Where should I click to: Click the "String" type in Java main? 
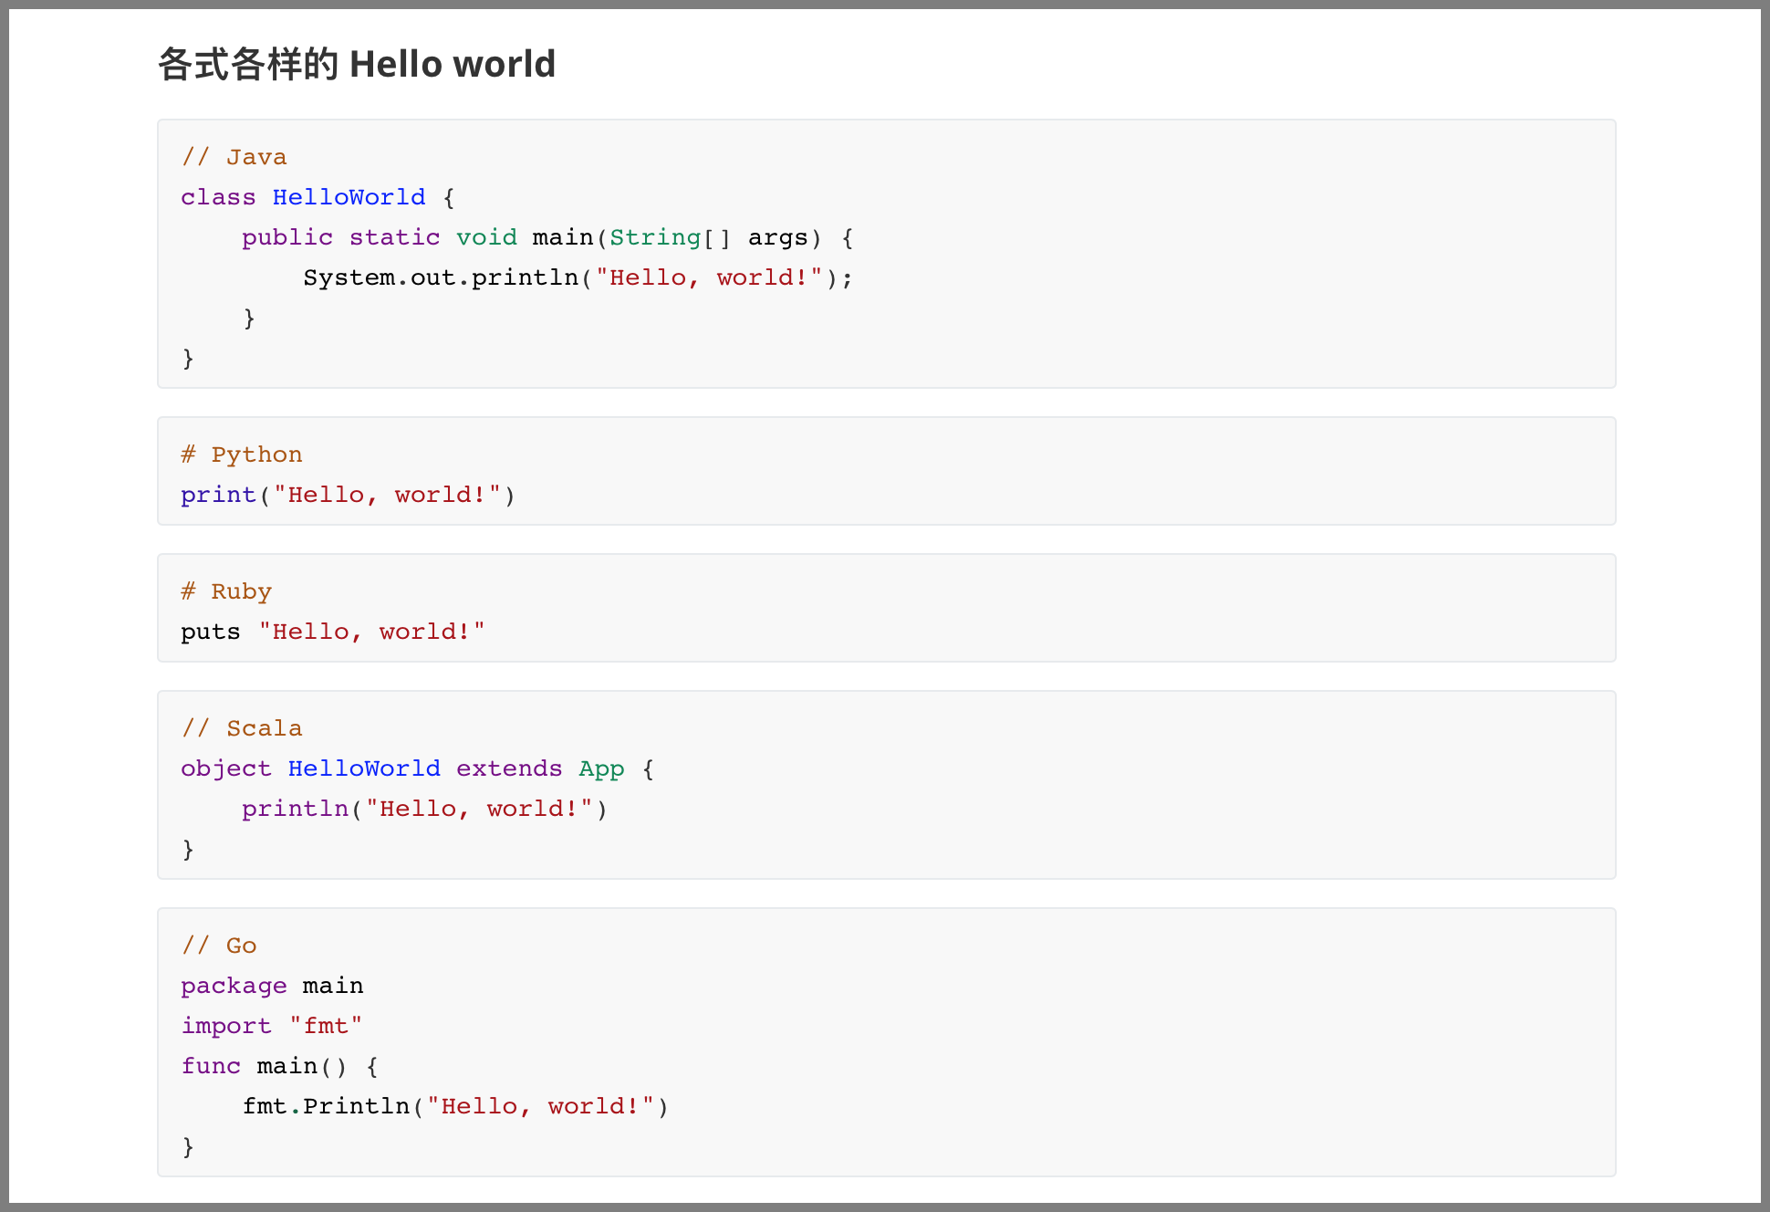(654, 237)
